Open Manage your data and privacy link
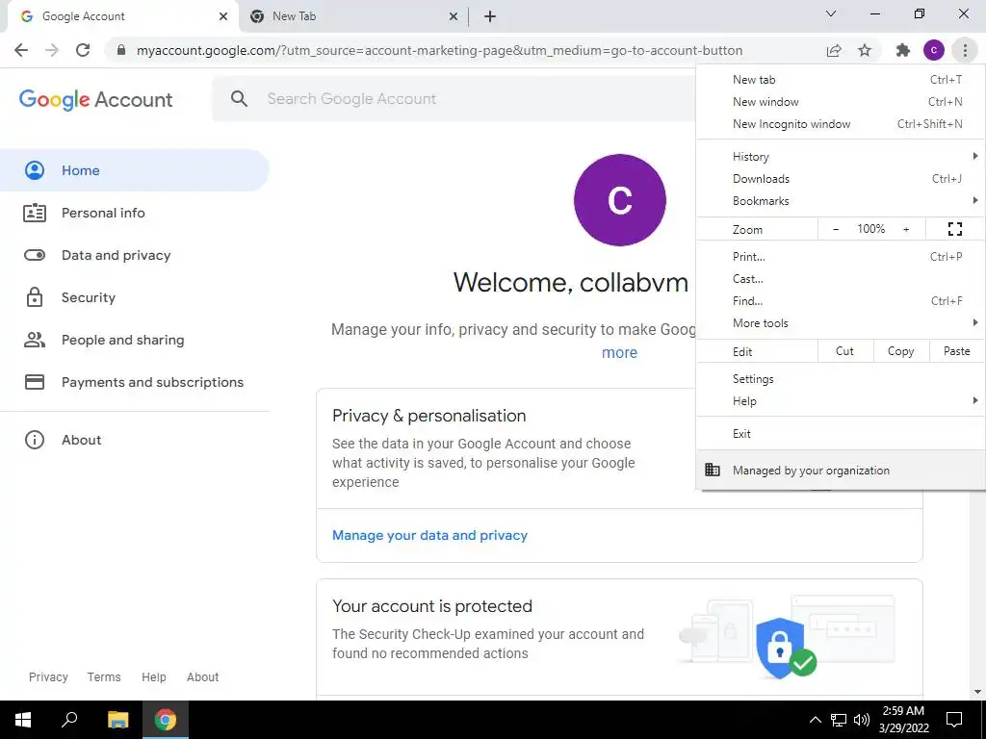This screenshot has width=986, height=739. pyautogui.click(x=429, y=535)
